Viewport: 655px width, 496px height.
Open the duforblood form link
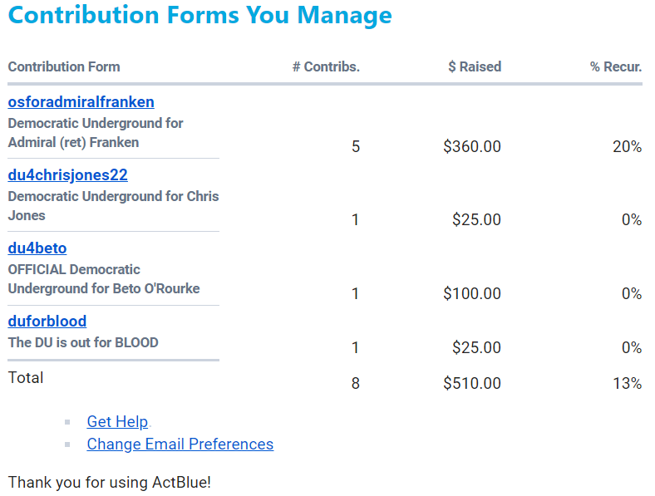47,322
